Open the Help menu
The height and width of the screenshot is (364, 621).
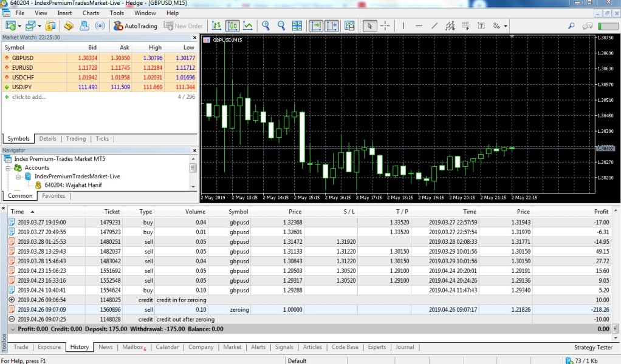pos(173,13)
